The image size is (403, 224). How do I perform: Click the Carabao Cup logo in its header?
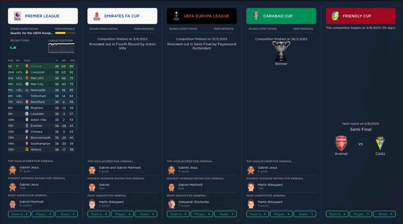pos(255,16)
